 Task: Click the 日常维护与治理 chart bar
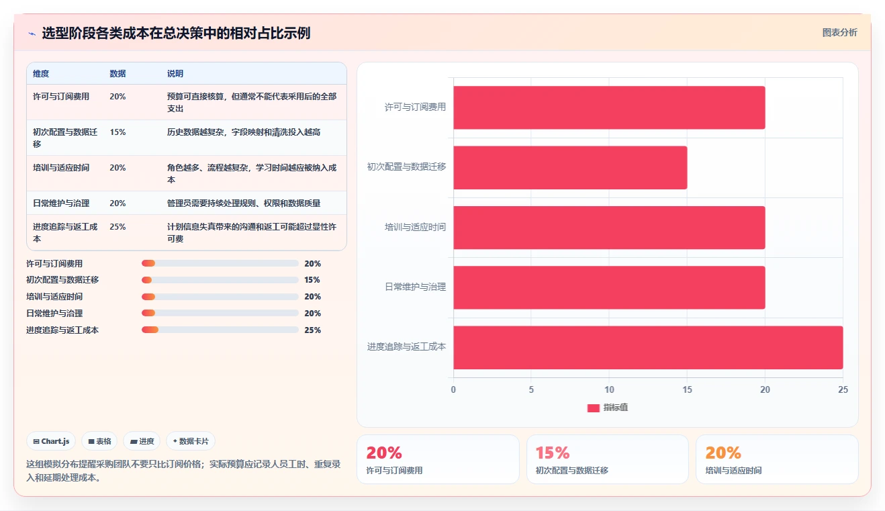pyautogui.click(x=609, y=287)
